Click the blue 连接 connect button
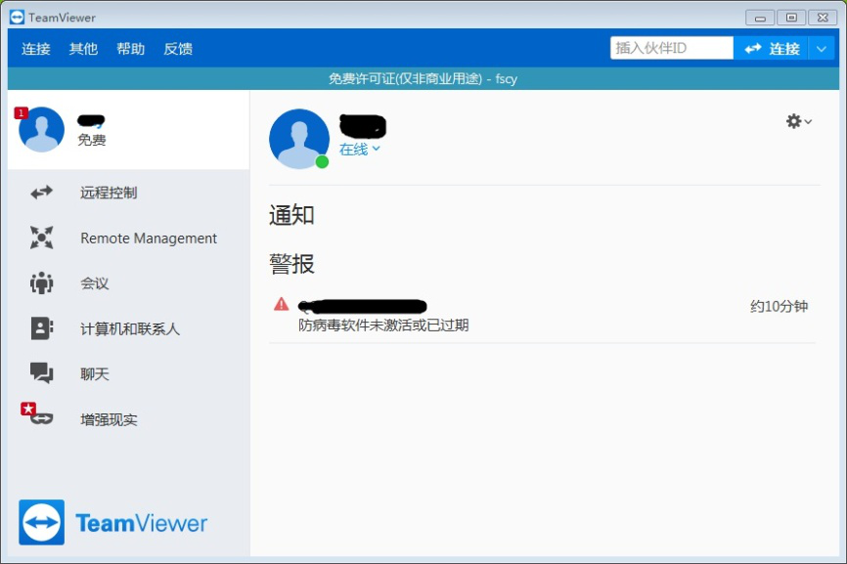The height and width of the screenshot is (564, 847). 771,49
